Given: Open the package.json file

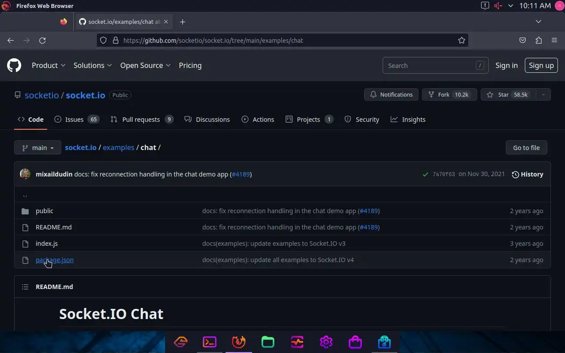Looking at the screenshot, I should pyautogui.click(x=55, y=260).
